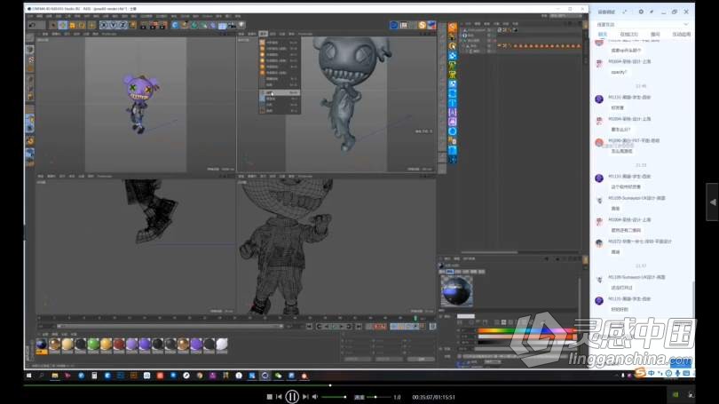This screenshot has width=719, height=404.
Task: Select the Rotate tool in top toolbar
Action: (82, 25)
